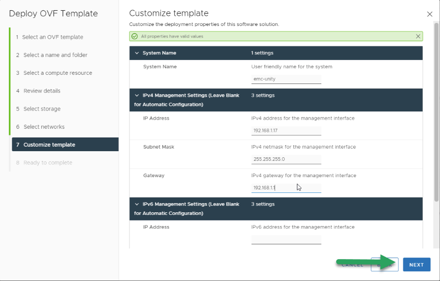The height and width of the screenshot is (281, 440).
Task: Go to step 6 Select networks
Action: pyautogui.click(x=40, y=127)
